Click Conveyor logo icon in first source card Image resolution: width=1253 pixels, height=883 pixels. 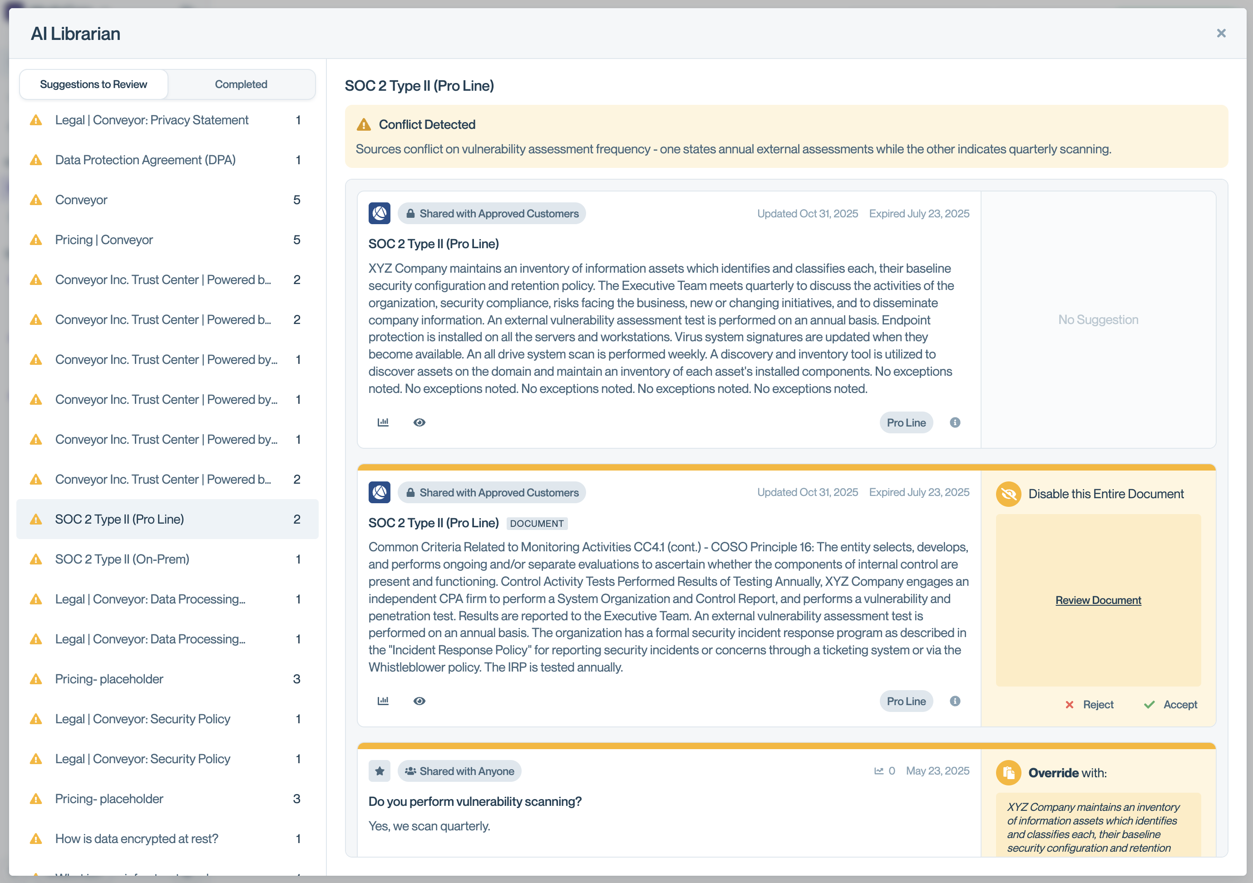pos(379,213)
